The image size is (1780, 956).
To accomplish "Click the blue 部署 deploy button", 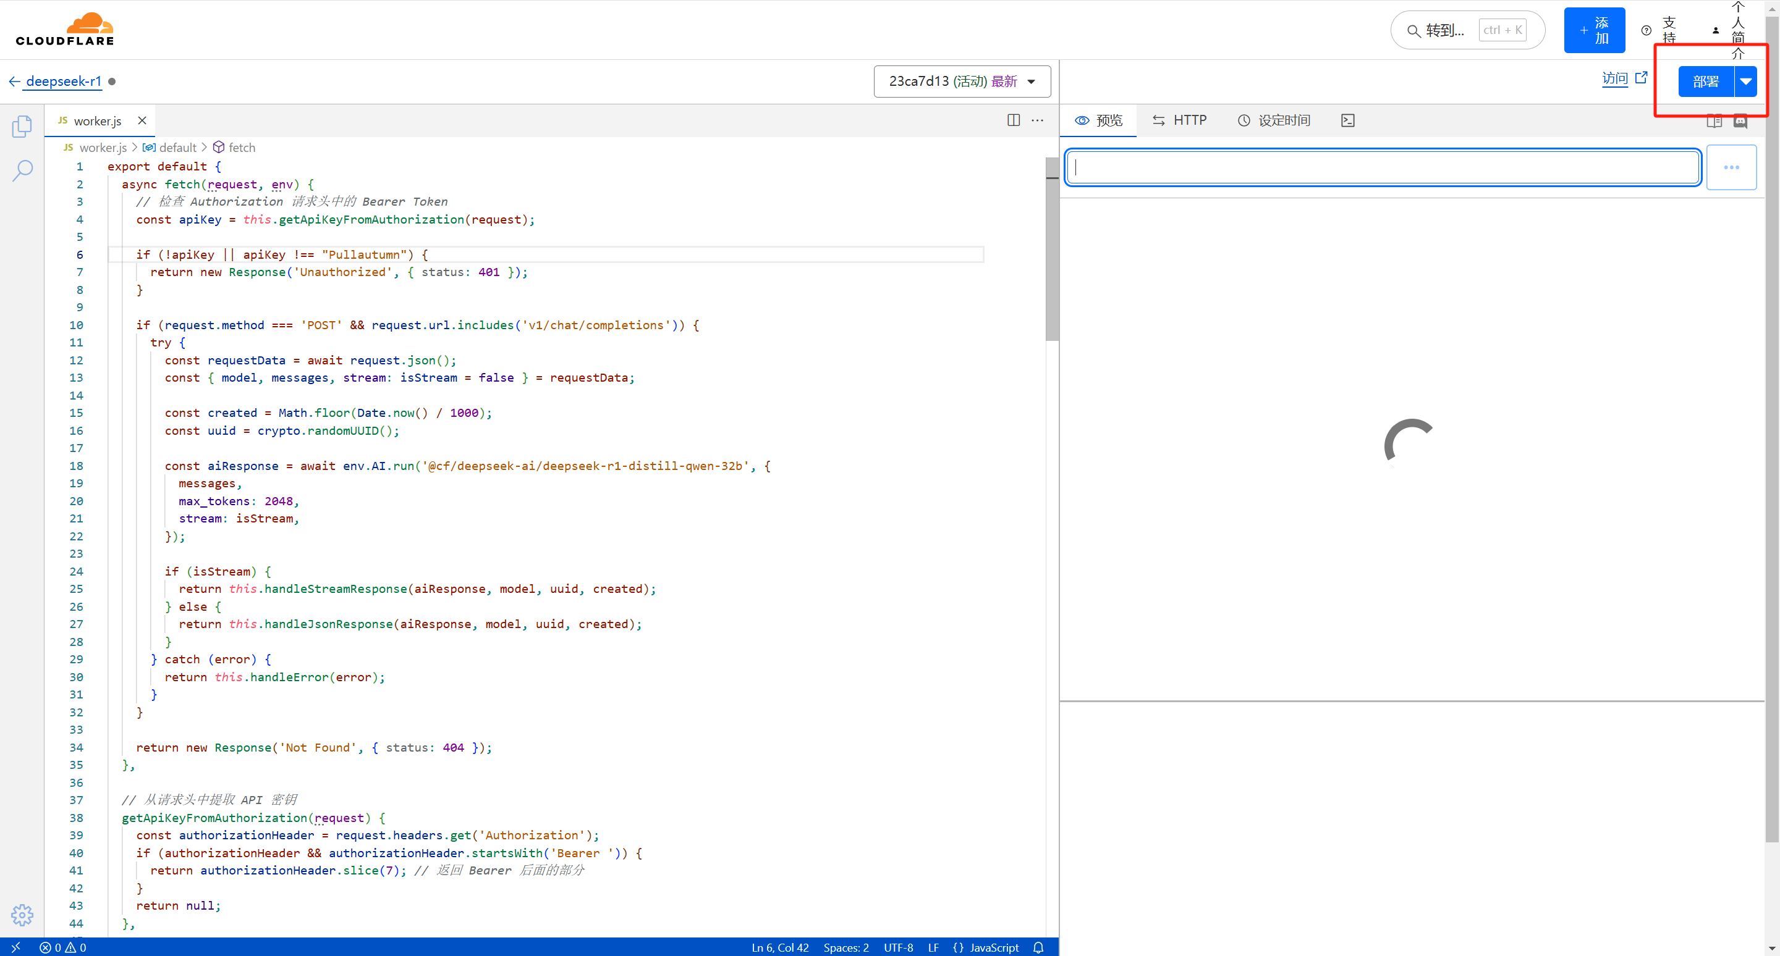I will click(1705, 82).
